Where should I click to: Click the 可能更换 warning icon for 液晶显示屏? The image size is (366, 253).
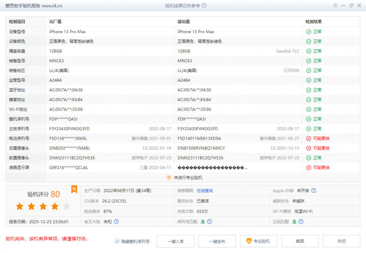pos(308,167)
